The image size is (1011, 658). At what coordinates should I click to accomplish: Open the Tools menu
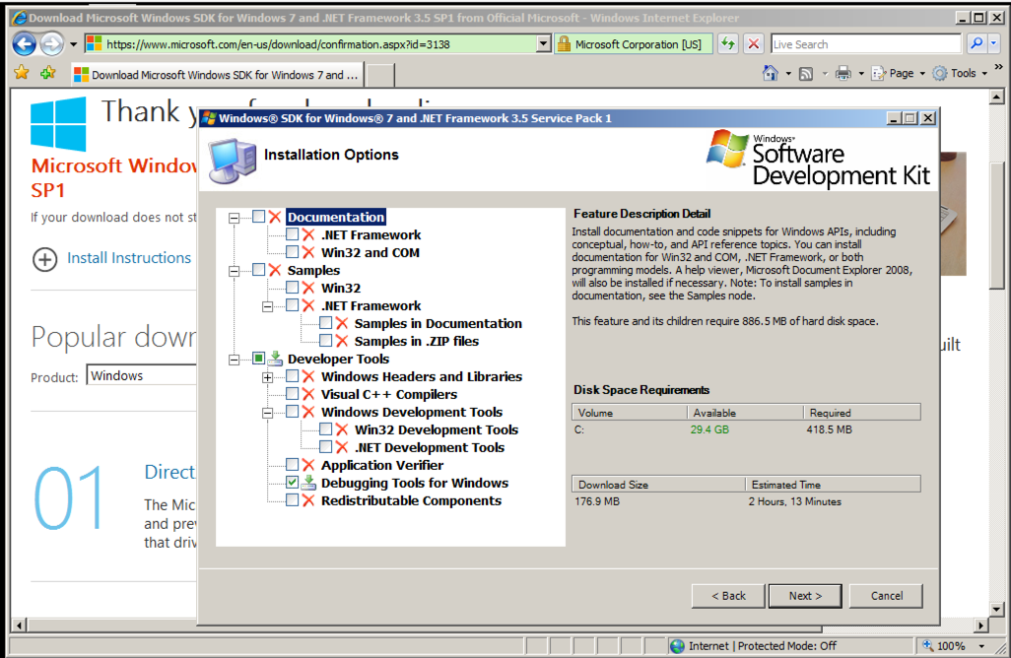point(961,74)
